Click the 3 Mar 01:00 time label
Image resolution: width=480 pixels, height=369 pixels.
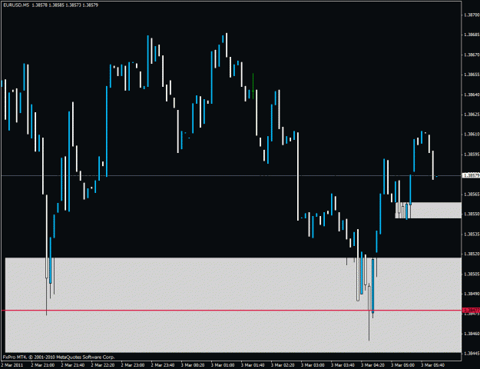[223, 365]
